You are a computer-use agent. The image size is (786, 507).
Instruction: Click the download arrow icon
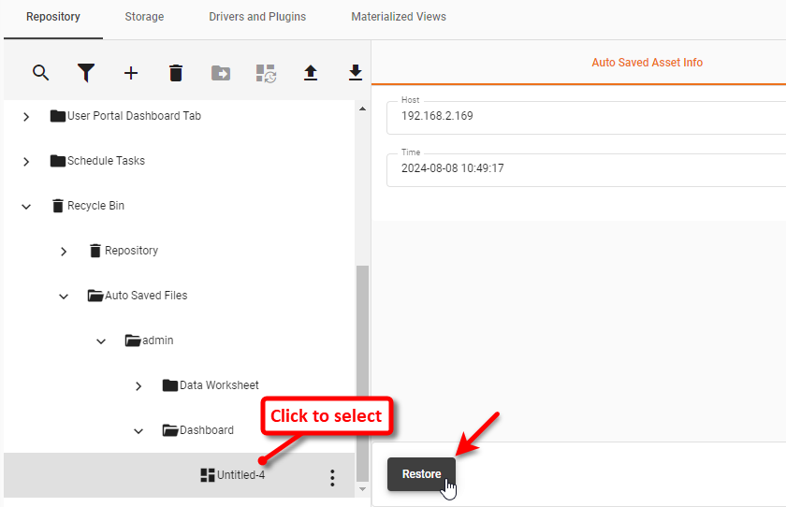point(356,73)
